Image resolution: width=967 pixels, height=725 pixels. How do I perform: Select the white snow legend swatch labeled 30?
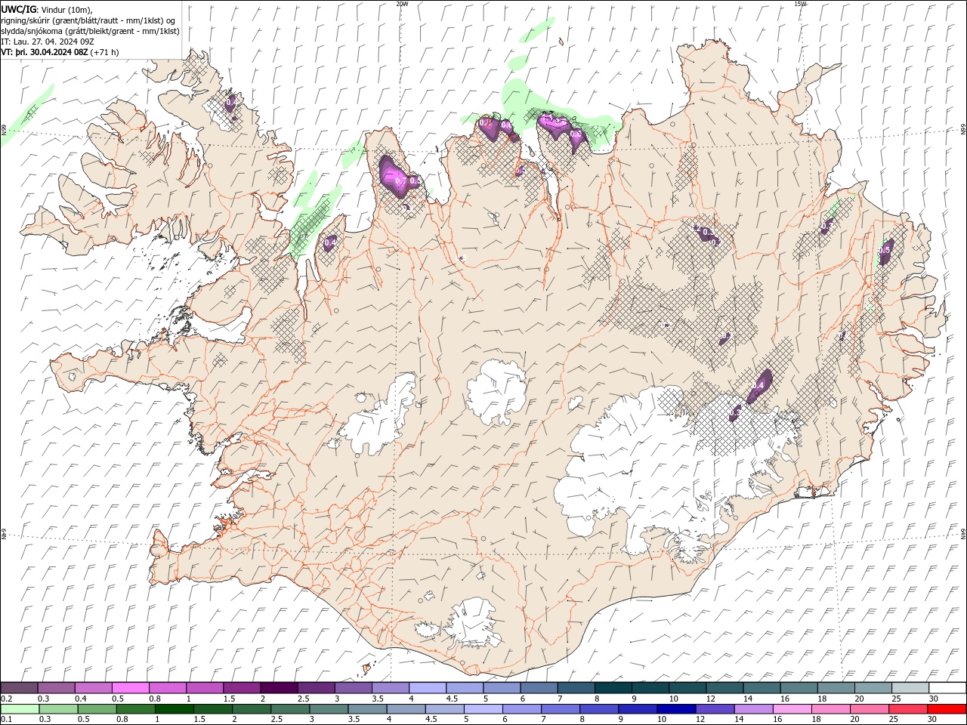[946, 688]
